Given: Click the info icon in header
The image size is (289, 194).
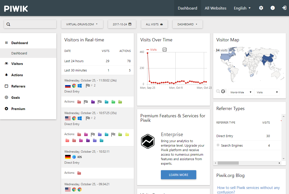Looking at the screenshot, I should (x=273, y=8).
